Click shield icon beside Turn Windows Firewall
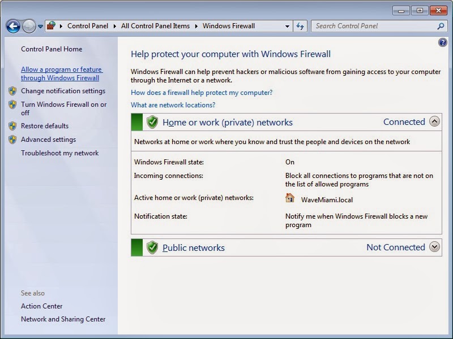This screenshot has width=453, height=339. pyautogui.click(x=12, y=105)
